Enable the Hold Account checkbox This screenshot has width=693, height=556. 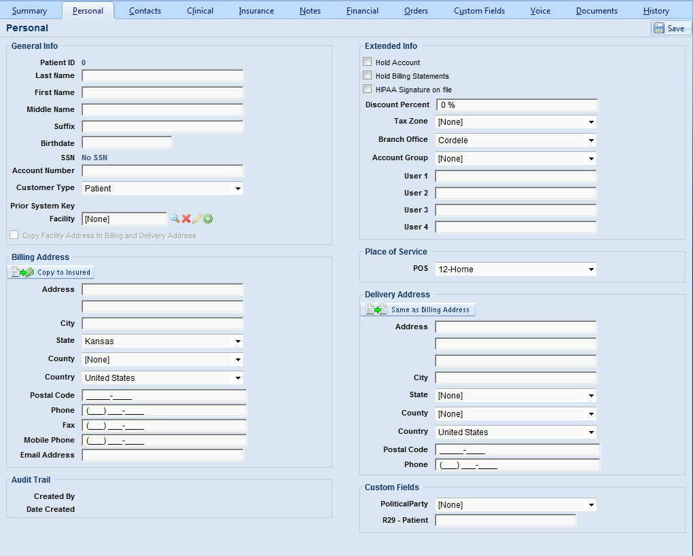click(366, 61)
